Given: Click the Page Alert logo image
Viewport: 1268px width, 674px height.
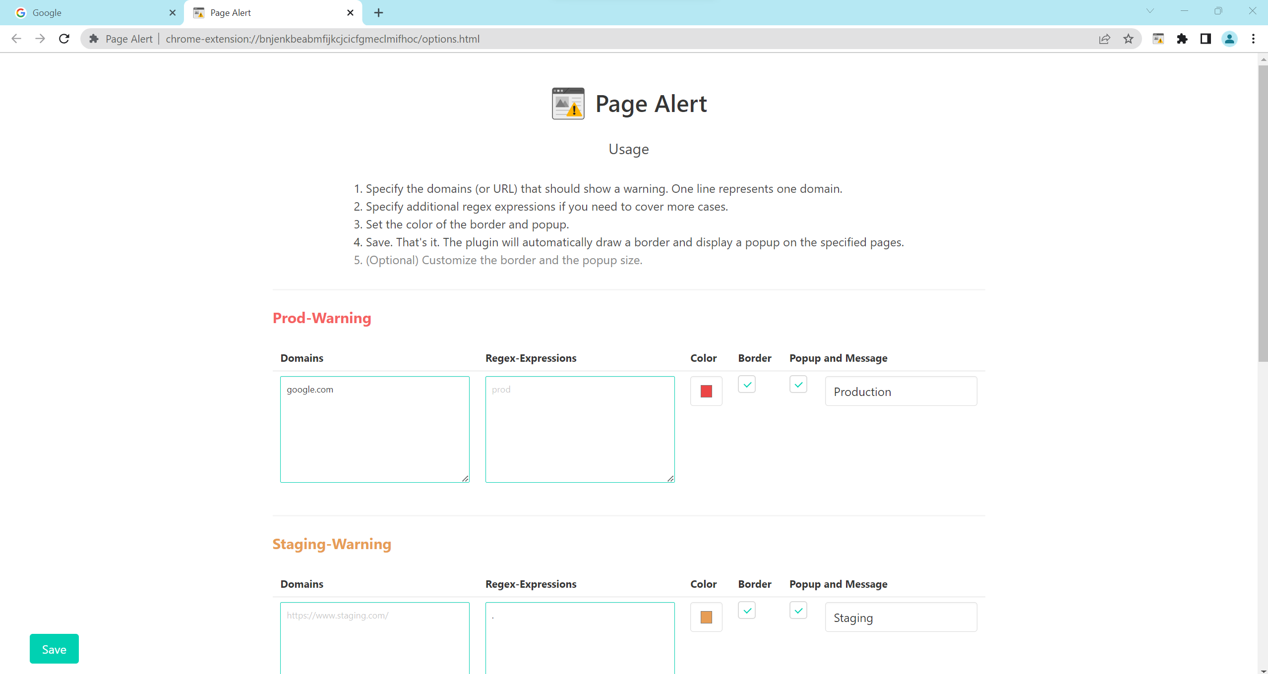Looking at the screenshot, I should point(568,104).
